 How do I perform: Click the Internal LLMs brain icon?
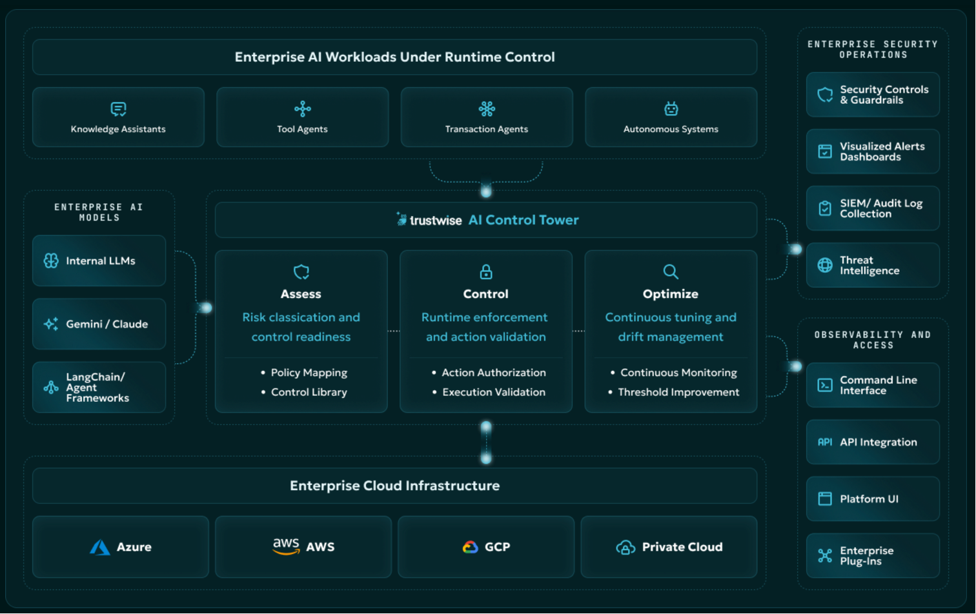pos(51,261)
